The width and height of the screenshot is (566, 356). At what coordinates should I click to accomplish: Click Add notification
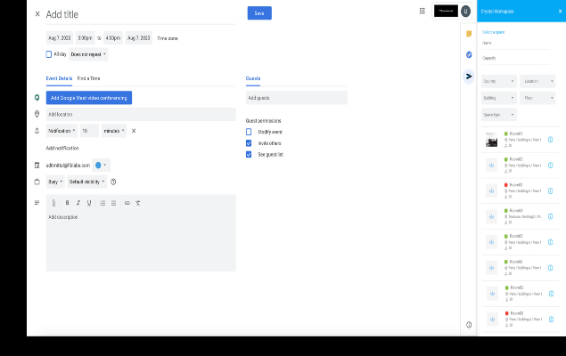point(62,148)
